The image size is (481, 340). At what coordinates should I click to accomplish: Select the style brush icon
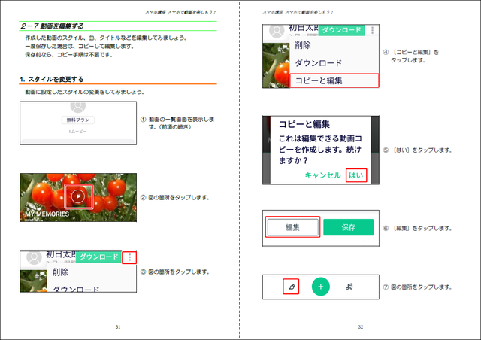(x=291, y=287)
